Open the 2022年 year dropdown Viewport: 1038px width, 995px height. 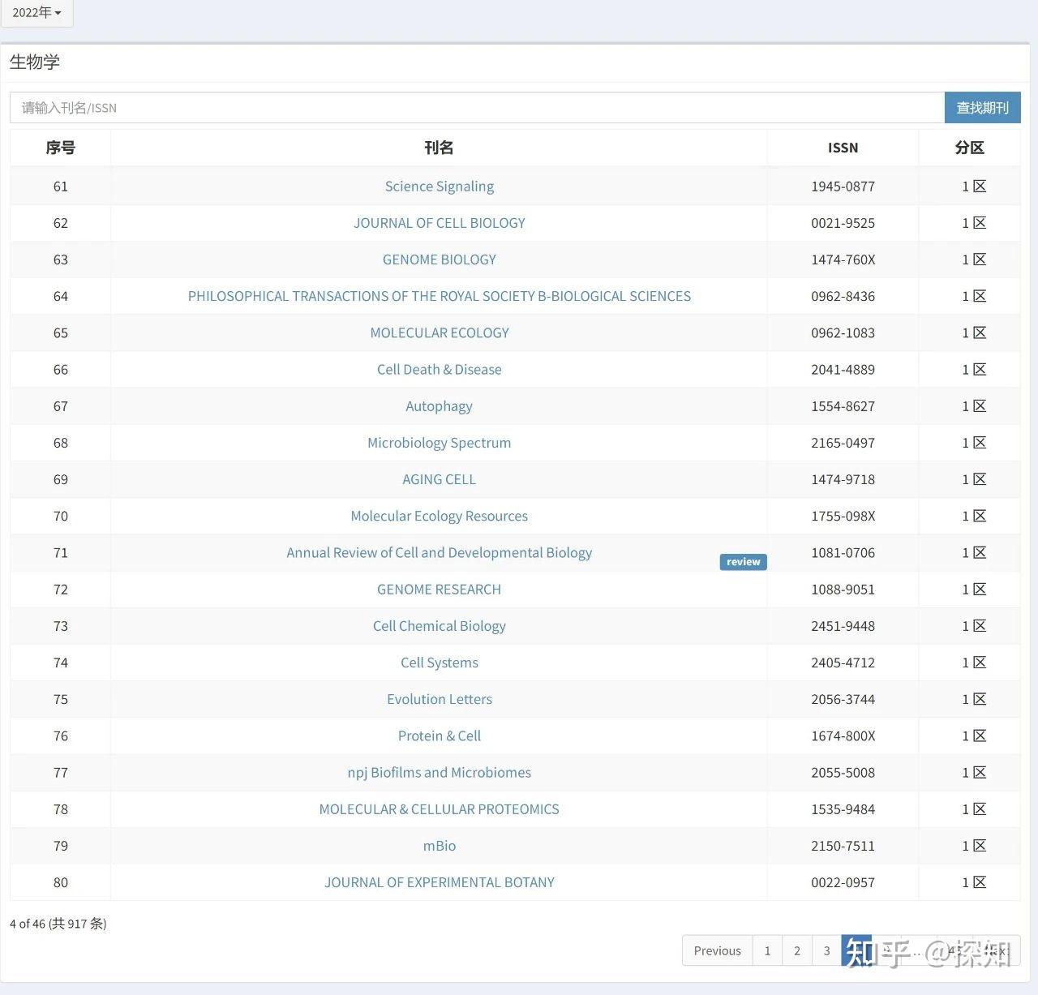tap(36, 12)
